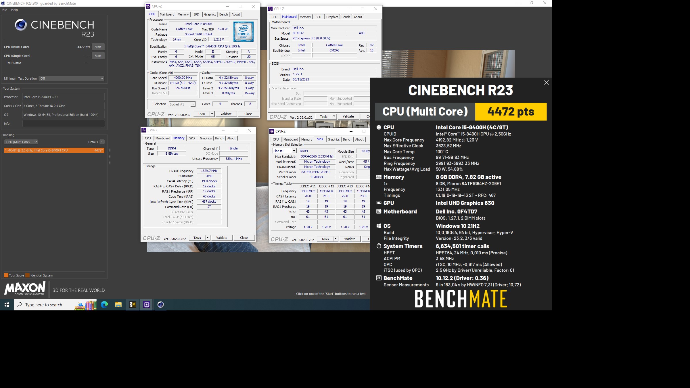Click DRAM Frequency 1329.7 MHz value

tap(209, 171)
